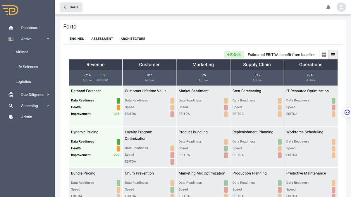The height and width of the screenshot is (197, 351).
Task: Open Loyalty Program Optimization card
Action: click(x=149, y=147)
